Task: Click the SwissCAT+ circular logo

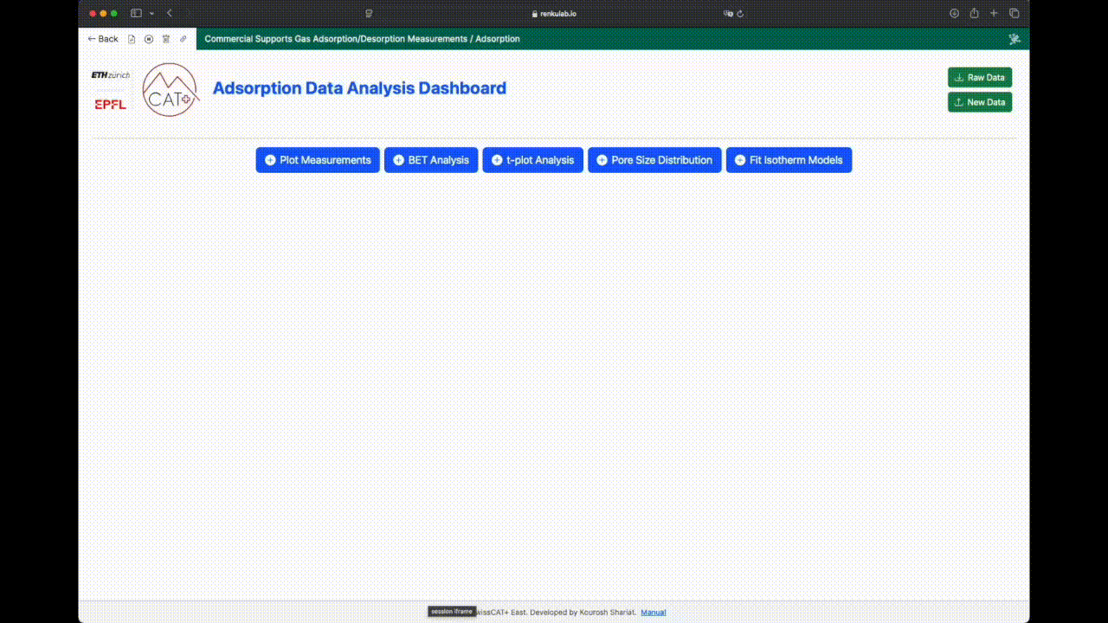Action: [171, 90]
